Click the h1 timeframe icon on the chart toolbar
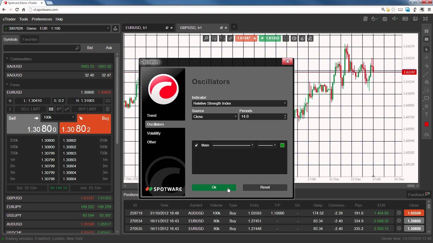This screenshot has height=243, width=433. 222,38
